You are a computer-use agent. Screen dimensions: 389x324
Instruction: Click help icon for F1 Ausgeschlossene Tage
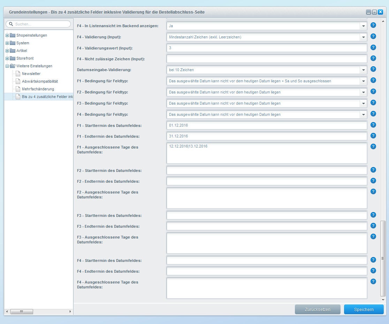click(373, 147)
